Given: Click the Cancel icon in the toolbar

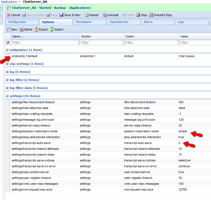Looking at the screenshot, I should click(9, 15).
